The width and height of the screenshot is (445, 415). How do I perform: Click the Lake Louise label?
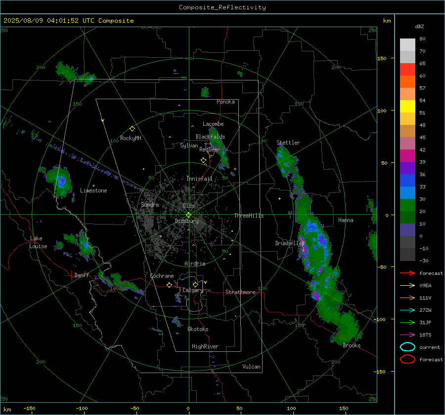pos(39,242)
